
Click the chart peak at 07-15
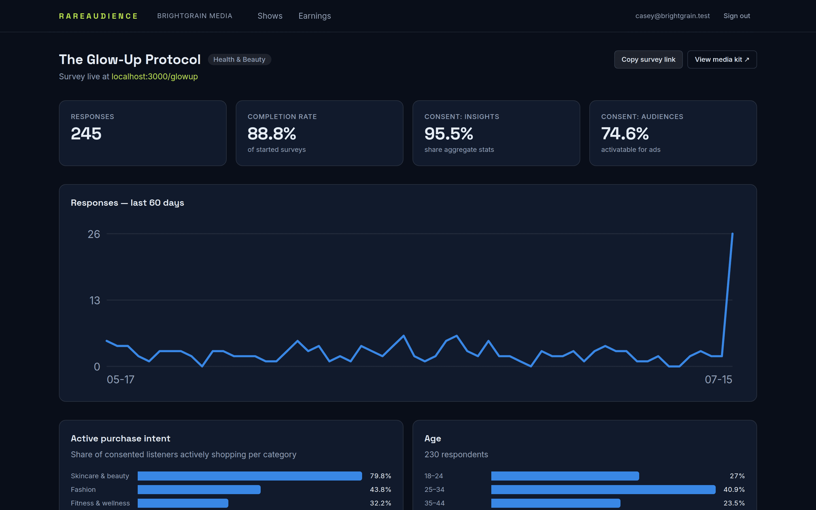click(x=732, y=233)
